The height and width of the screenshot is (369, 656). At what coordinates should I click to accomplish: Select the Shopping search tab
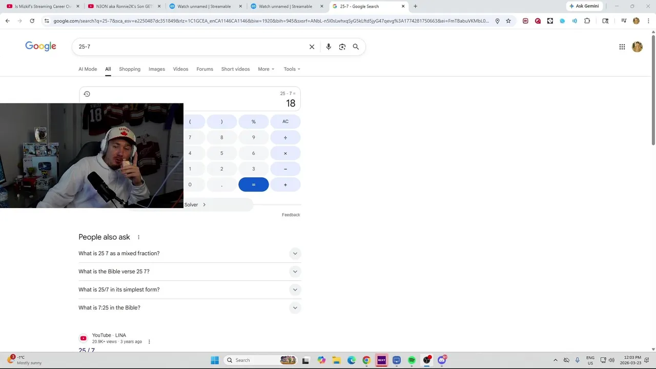coord(130,69)
